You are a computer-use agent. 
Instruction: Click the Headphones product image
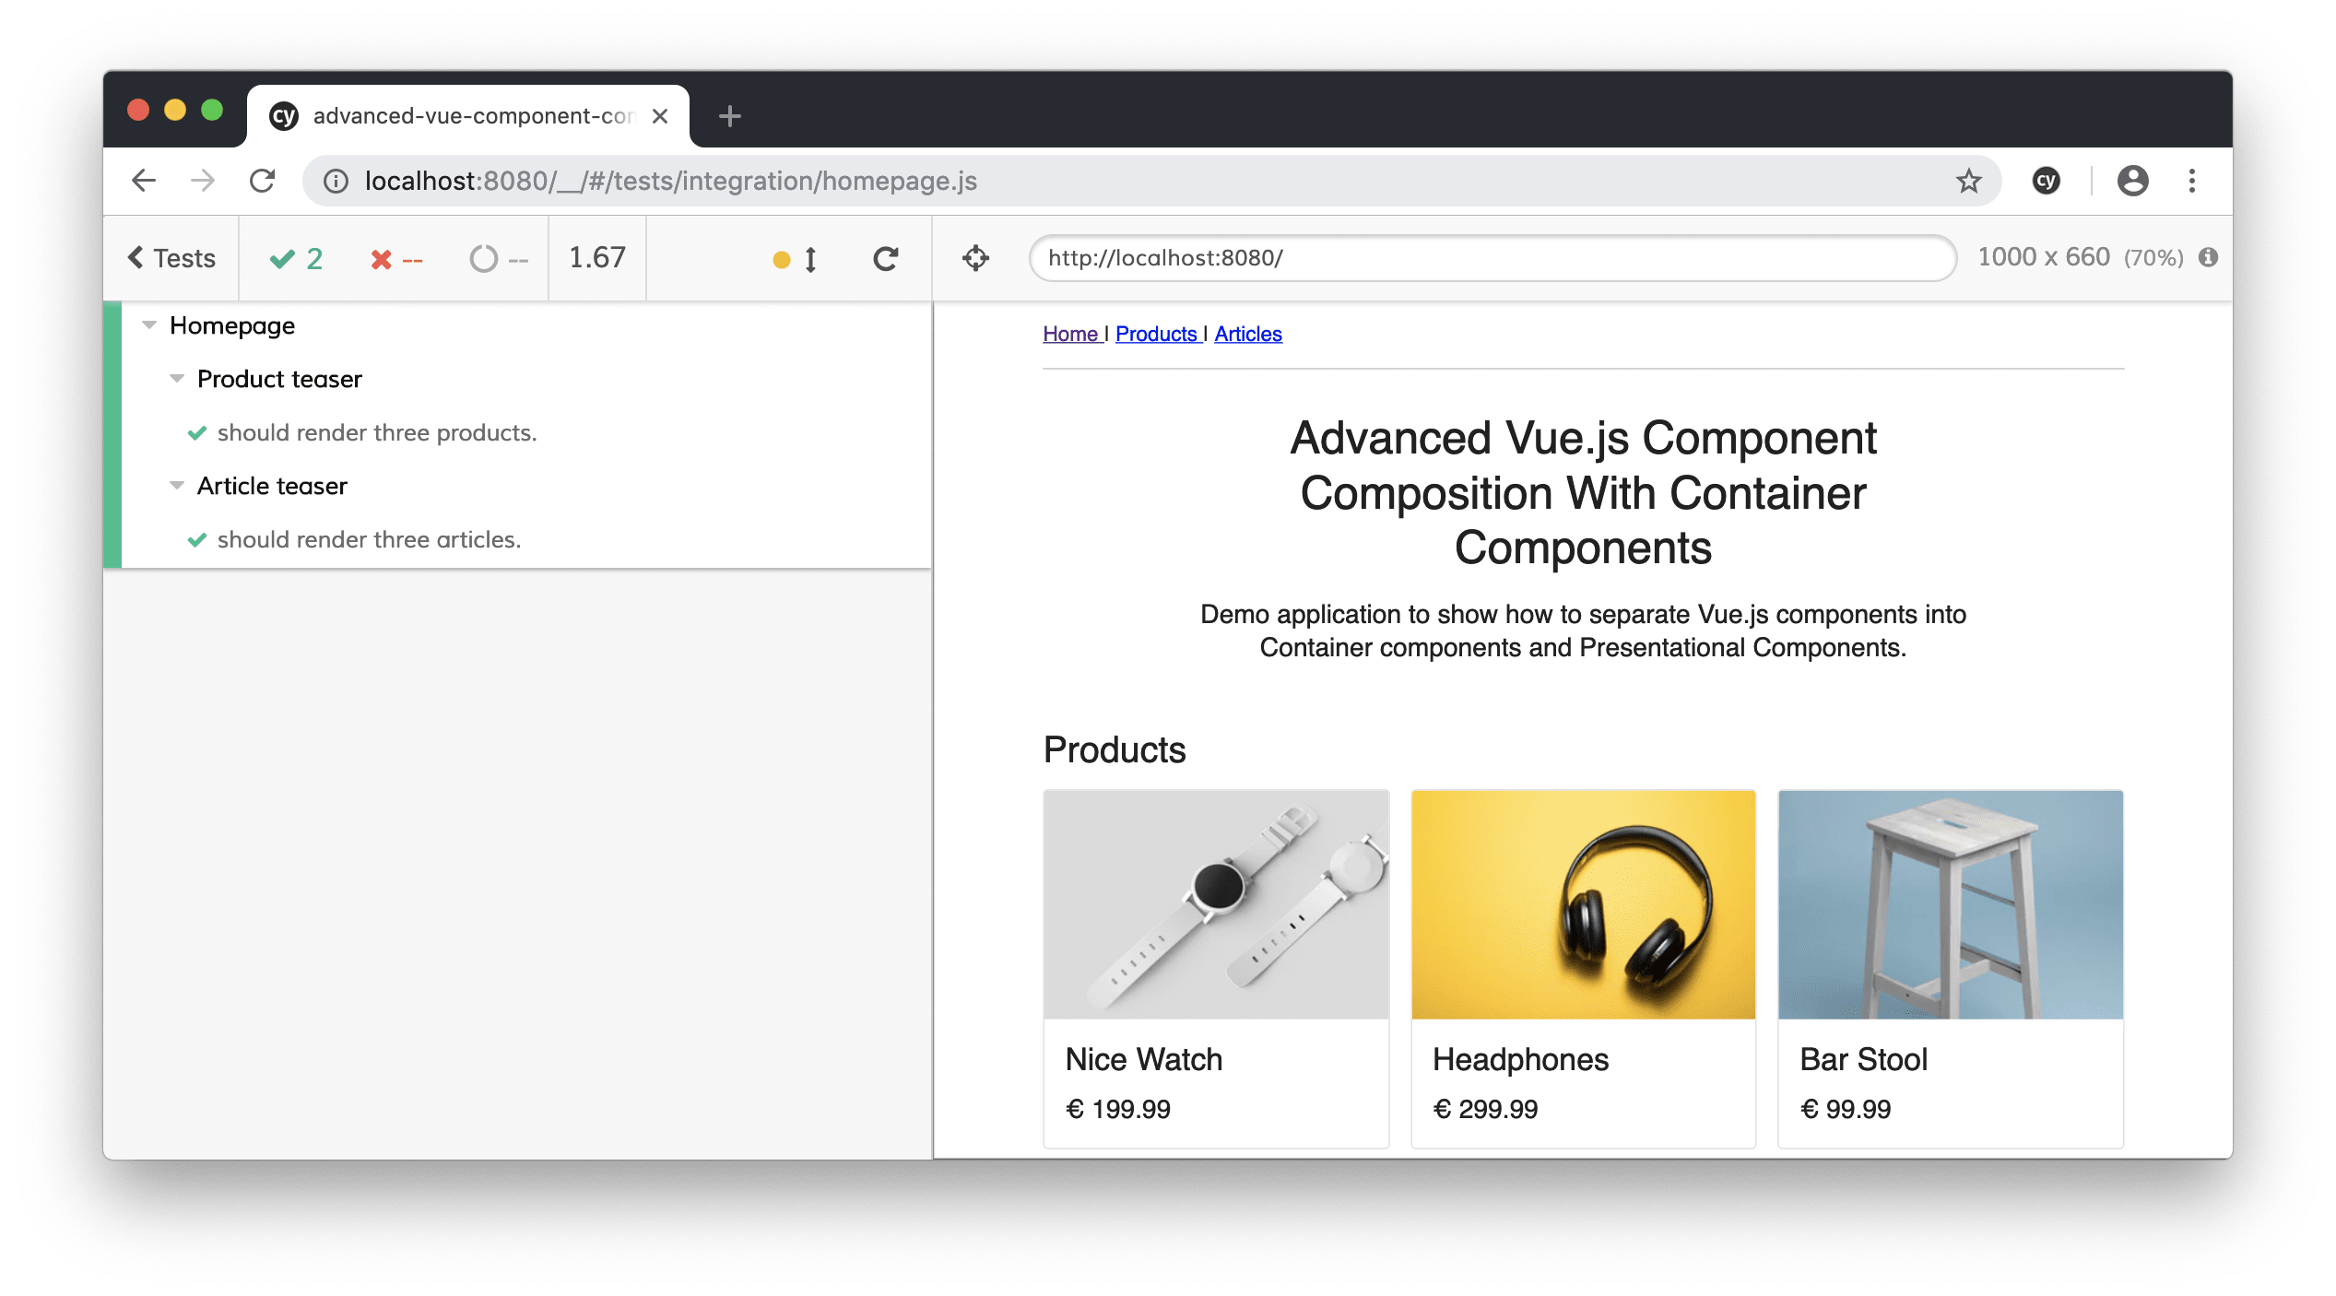coord(1583,904)
